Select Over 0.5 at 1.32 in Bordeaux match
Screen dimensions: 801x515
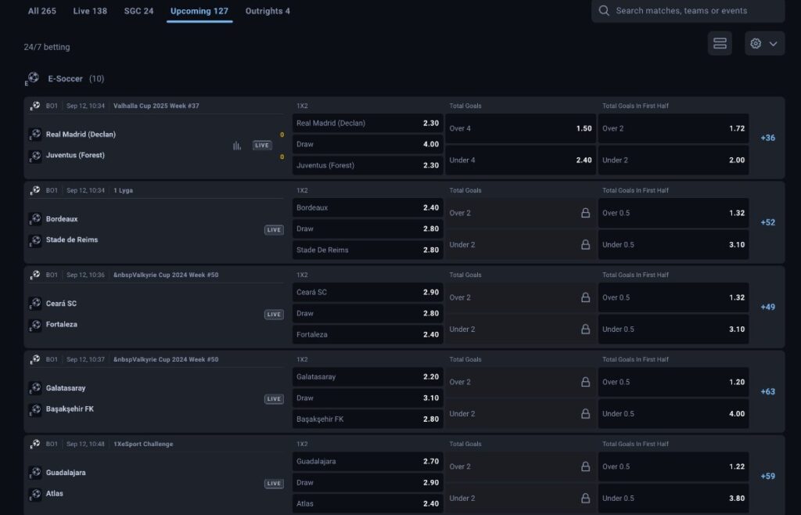coord(673,213)
